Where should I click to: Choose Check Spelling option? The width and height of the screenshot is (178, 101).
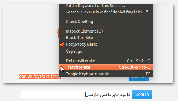(106, 22)
